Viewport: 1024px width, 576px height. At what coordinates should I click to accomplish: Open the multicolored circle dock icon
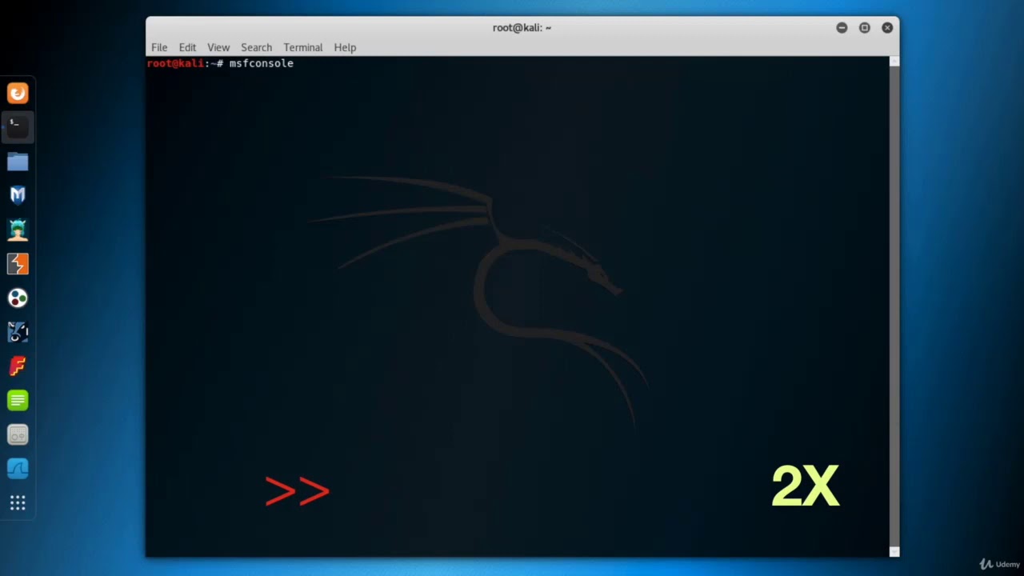tap(18, 298)
